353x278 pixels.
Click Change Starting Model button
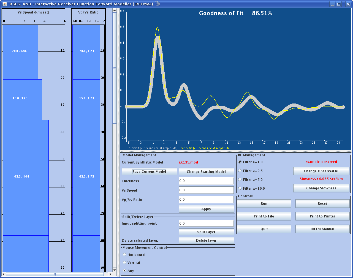tap(206, 171)
